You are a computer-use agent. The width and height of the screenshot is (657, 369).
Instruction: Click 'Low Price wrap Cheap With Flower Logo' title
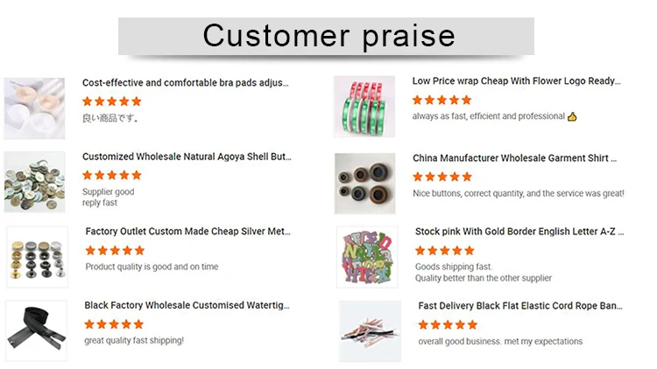tap(516, 81)
